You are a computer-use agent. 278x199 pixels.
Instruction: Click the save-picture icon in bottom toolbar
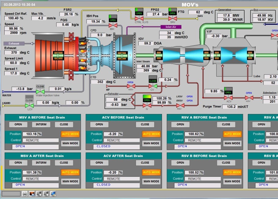[32, 194]
